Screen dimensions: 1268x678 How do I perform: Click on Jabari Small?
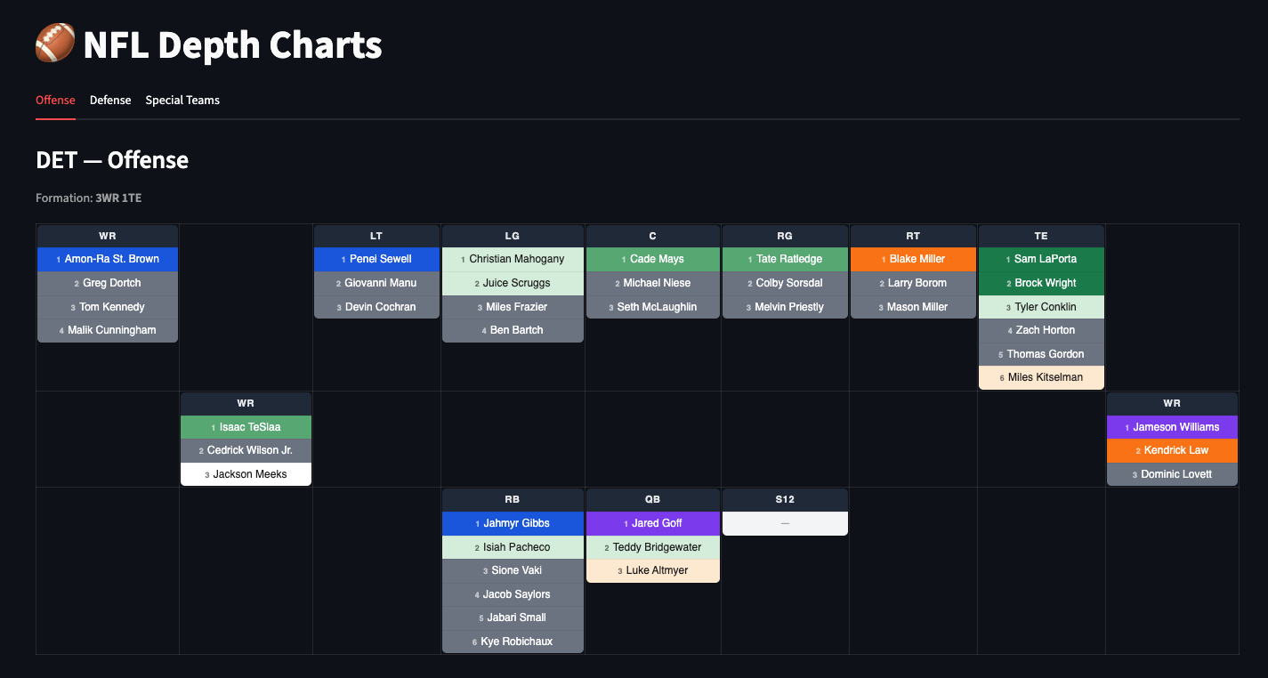click(x=513, y=617)
